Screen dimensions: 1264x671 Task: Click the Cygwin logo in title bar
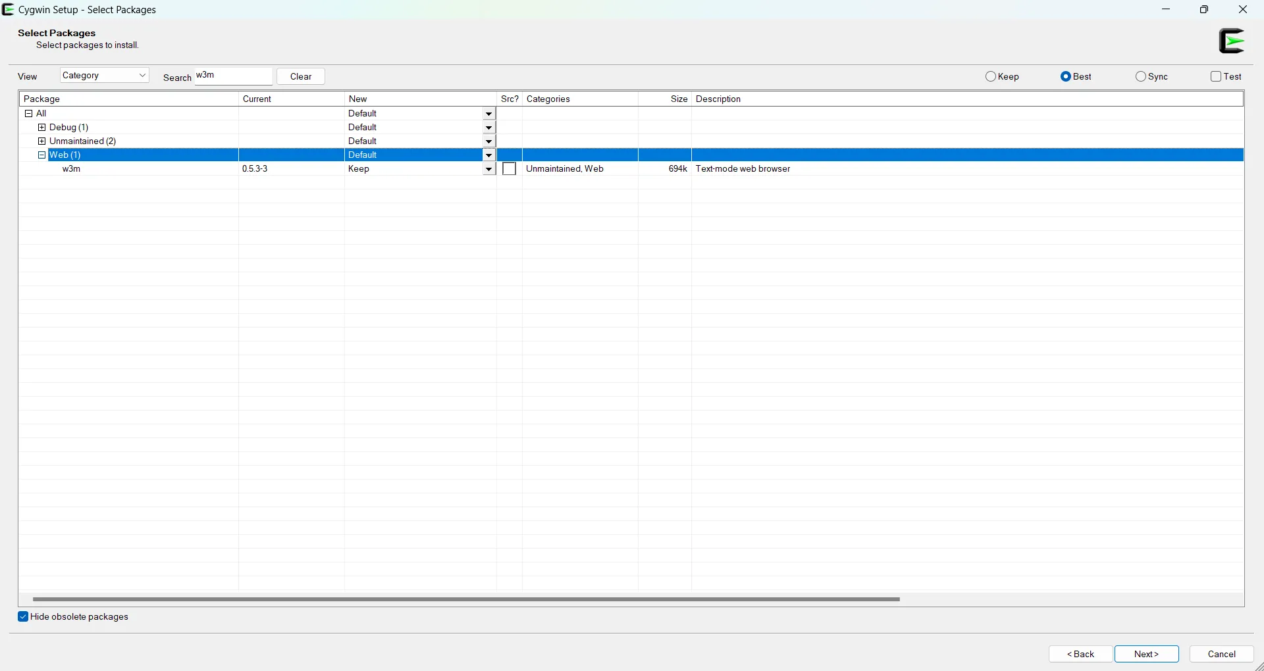pos(9,10)
